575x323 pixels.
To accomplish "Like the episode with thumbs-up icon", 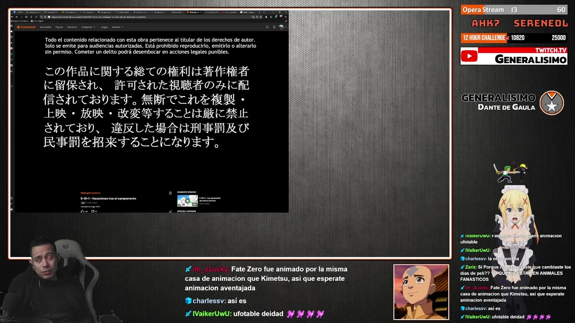I will point(82,211).
